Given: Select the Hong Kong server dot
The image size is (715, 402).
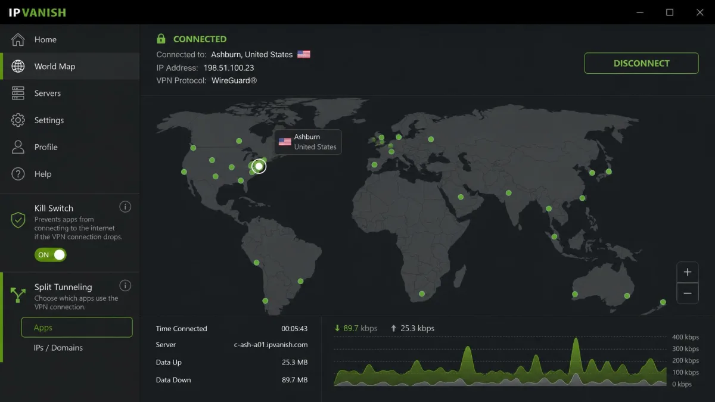Looking at the screenshot, I should tap(582, 198).
